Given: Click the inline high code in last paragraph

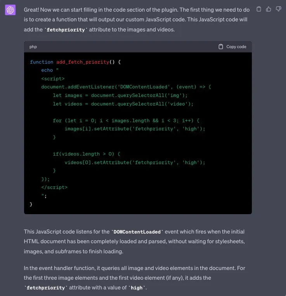Looking at the screenshot, I should point(136,288).
